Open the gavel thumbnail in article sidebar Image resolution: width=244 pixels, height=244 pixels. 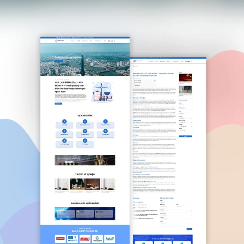(x=185, y=77)
